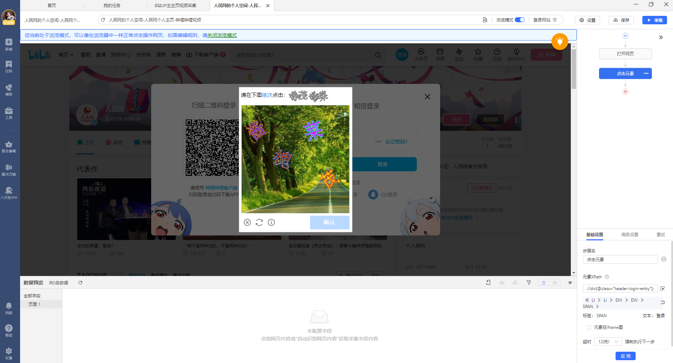
Task: Click the workflow red stop node icon
Action: [625, 92]
